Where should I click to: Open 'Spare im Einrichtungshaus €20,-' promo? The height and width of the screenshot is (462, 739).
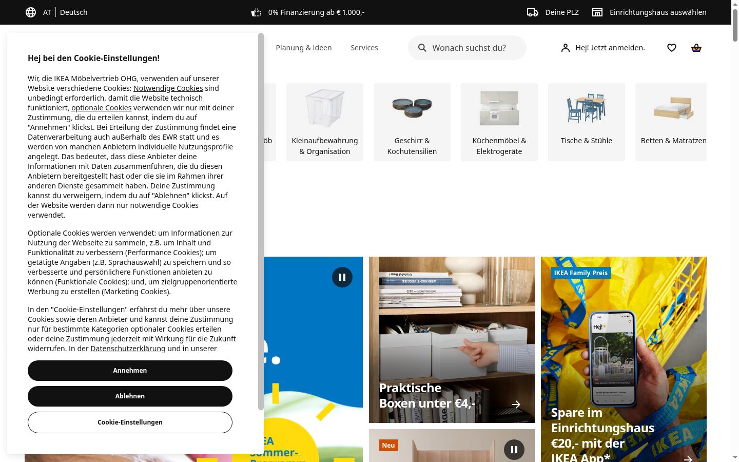602,434
